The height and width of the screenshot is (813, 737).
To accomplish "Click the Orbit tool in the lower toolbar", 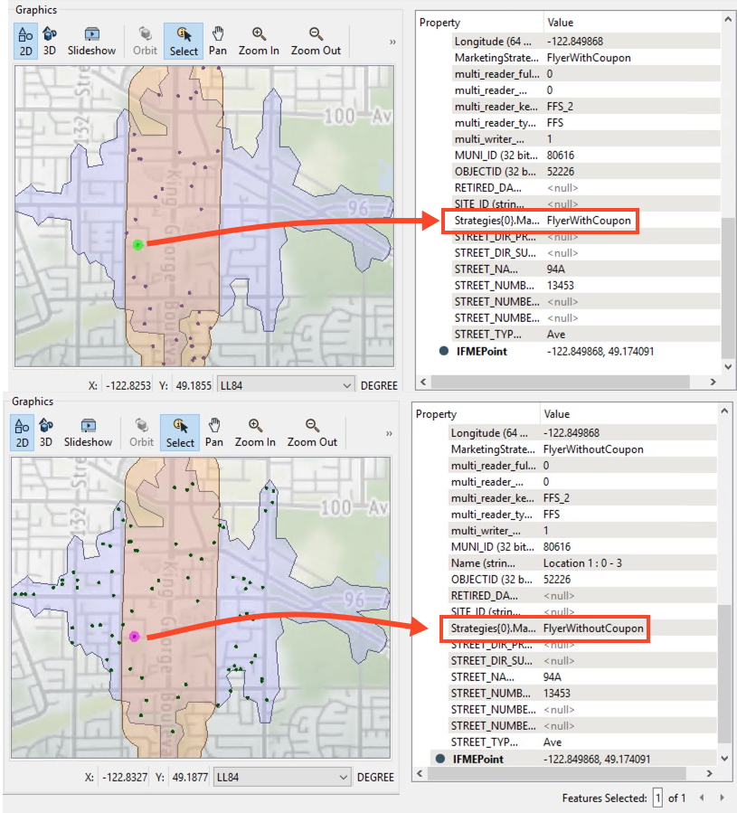I will tap(141, 432).
